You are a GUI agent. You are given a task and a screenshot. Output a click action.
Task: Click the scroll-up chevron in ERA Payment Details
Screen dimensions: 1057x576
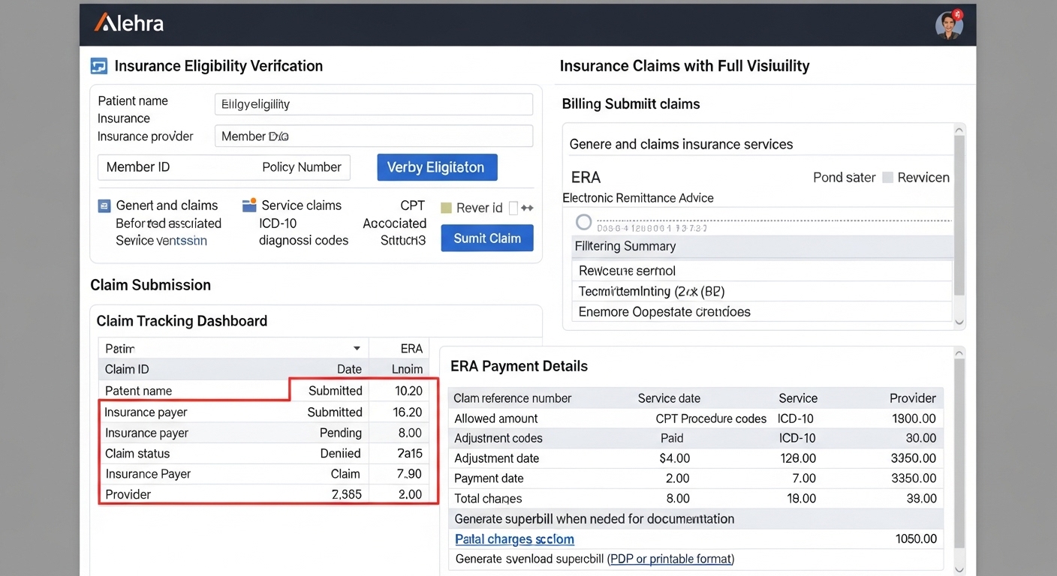coord(958,352)
